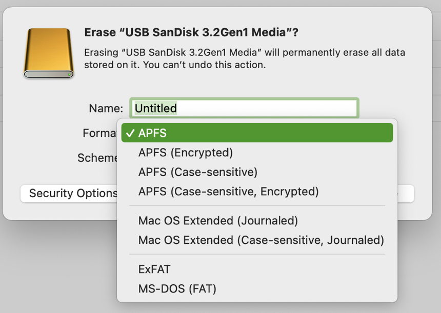Click the green indicator light on drive icon
441x313 pixels.
(69, 74)
